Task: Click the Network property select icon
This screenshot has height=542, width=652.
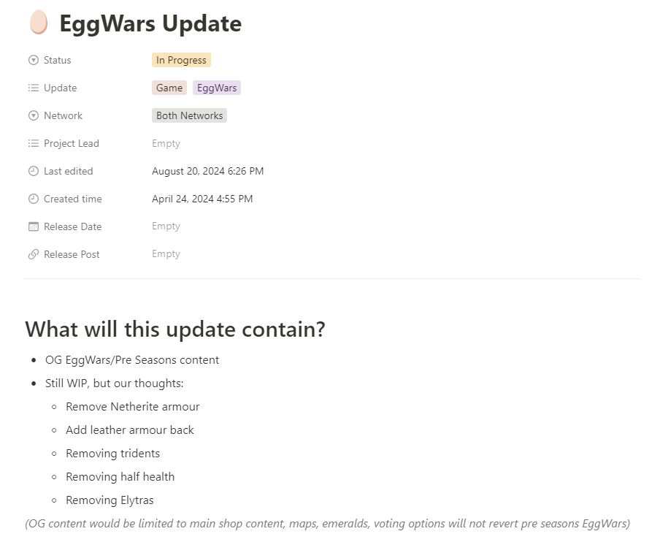Action: 34,115
